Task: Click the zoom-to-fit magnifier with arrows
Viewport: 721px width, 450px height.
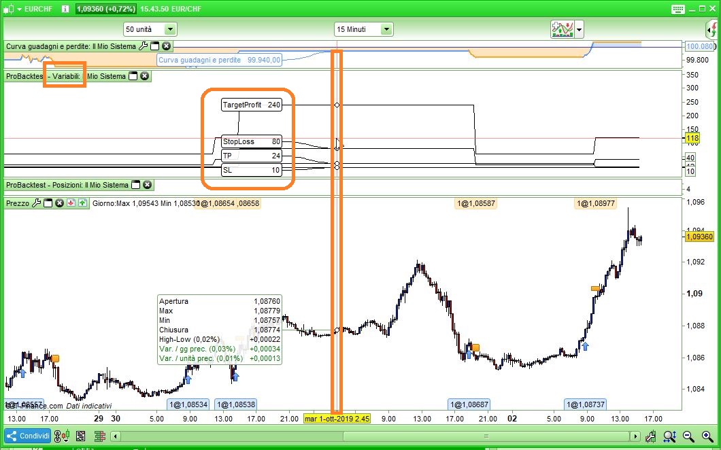Action: (669, 436)
